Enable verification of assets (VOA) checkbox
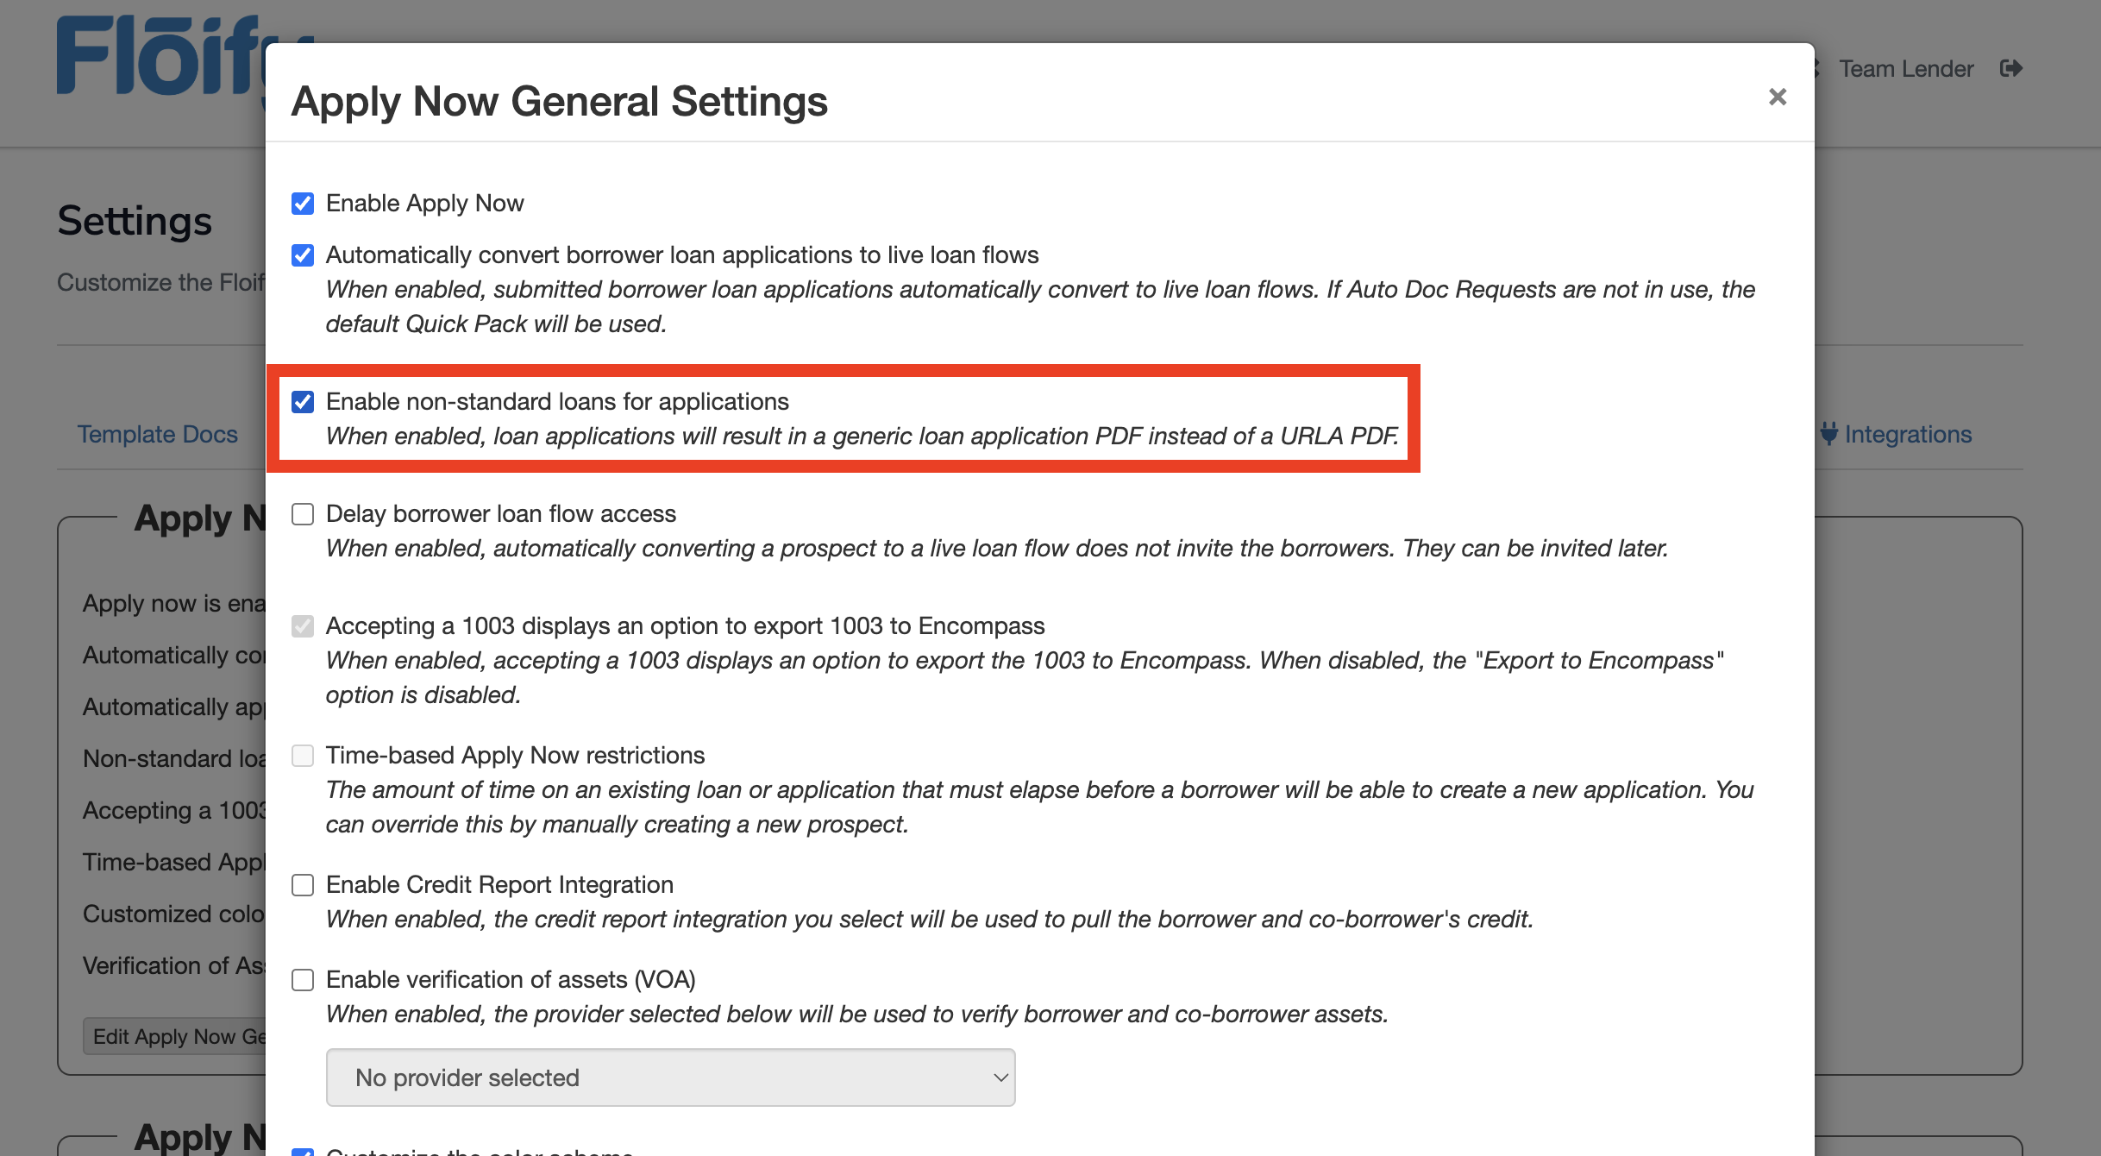Viewport: 2101px width, 1156px height. (x=303, y=980)
